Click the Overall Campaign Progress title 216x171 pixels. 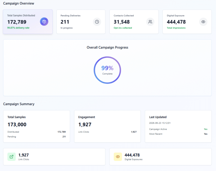pos(107,48)
